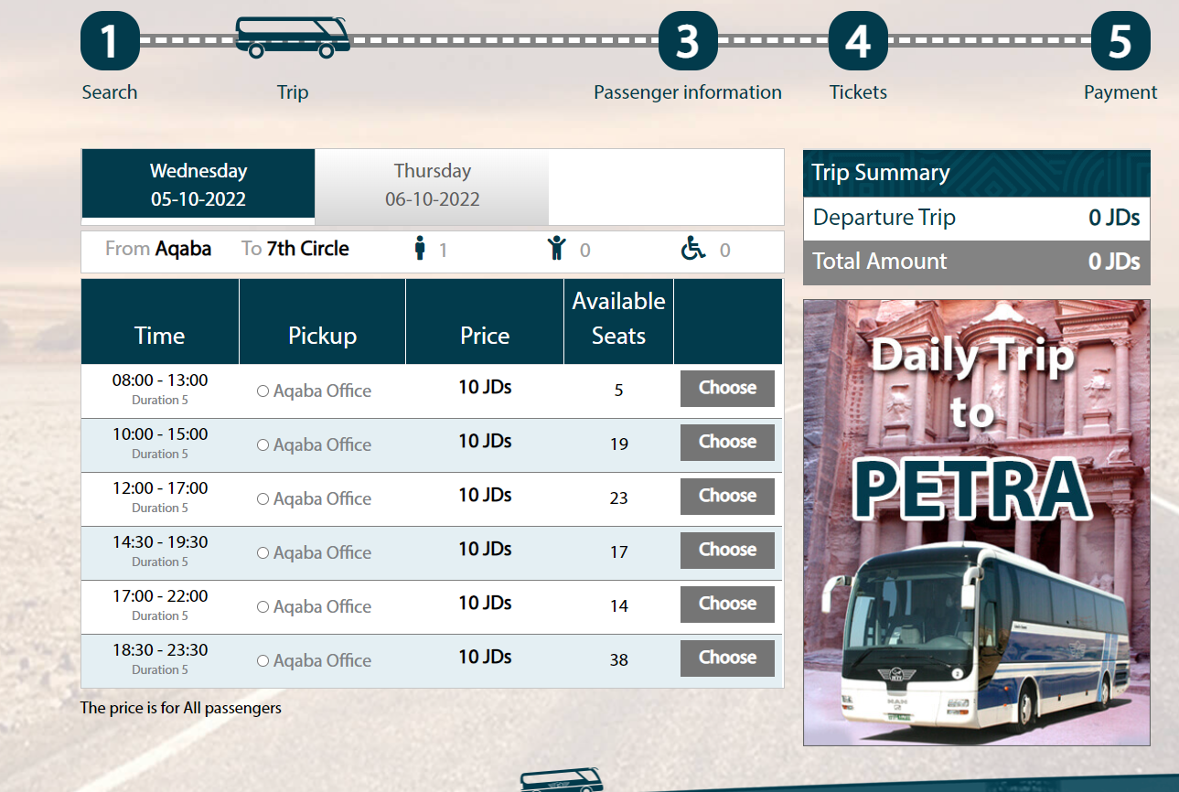Switch to Thursday 06-10-2022 tab
Screen dimensions: 1179x792
tap(433, 186)
